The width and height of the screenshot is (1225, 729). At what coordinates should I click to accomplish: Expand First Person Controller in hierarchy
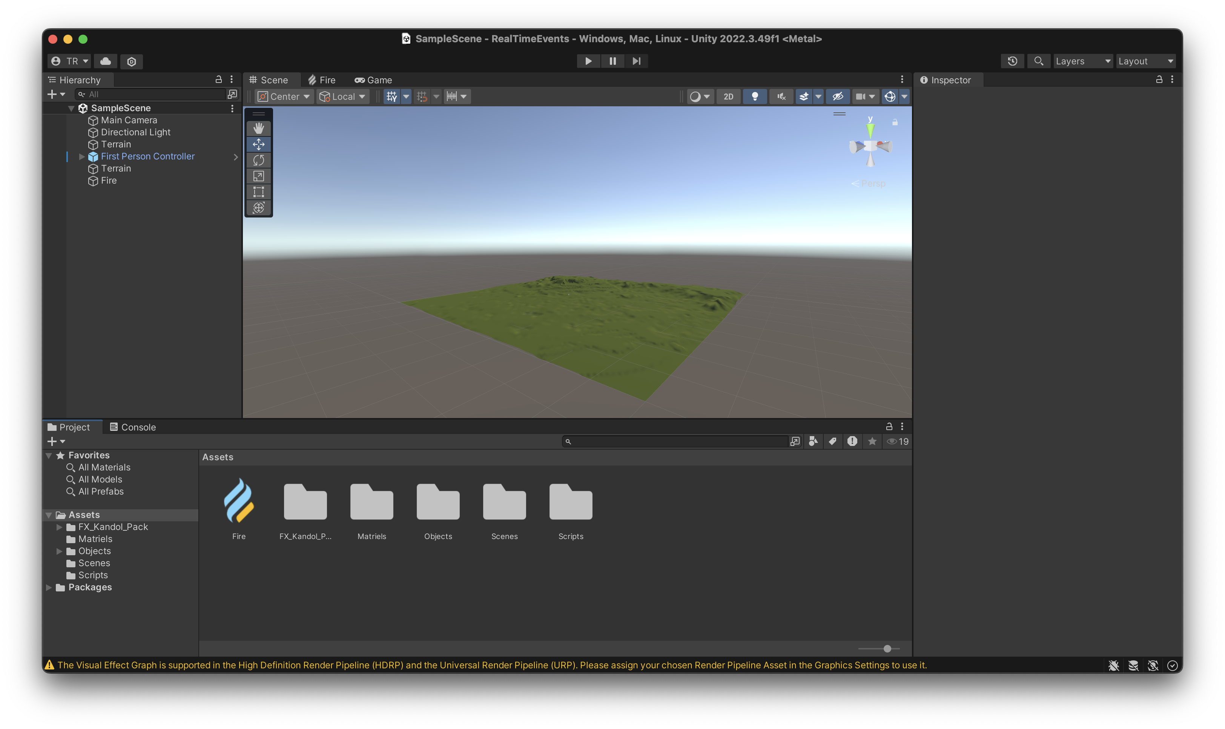pos(81,156)
